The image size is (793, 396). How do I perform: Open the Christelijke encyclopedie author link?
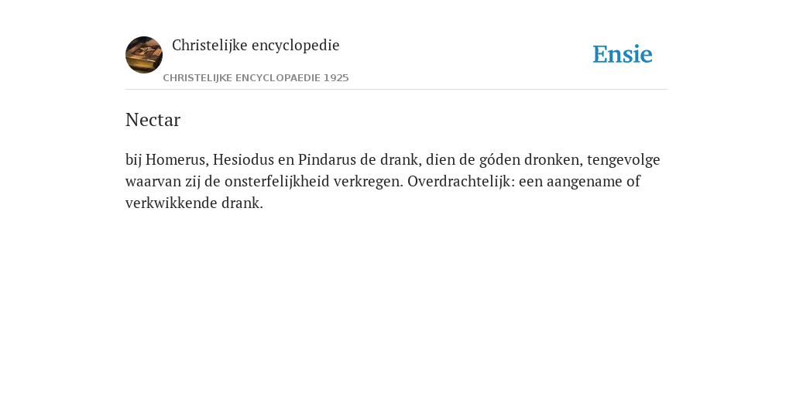click(256, 46)
